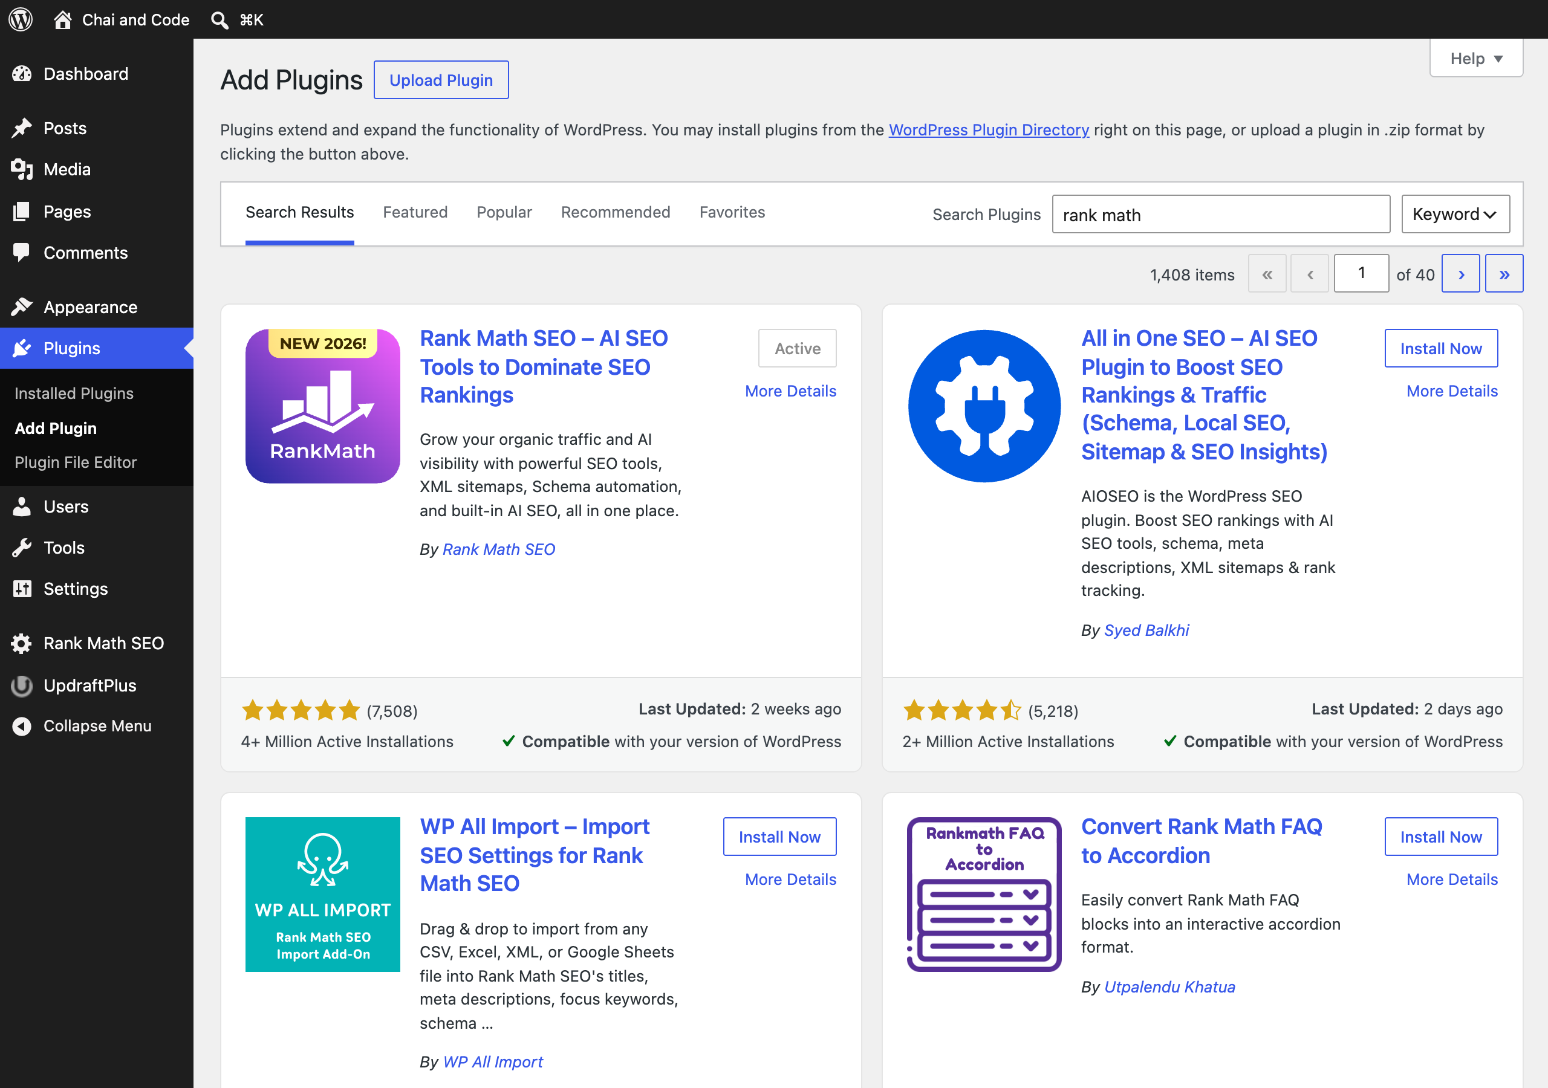Focus the Search Plugins text field
This screenshot has width=1548, height=1088.
coord(1220,215)
